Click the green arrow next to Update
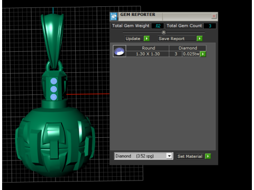The height and width of the screenshot is (190, 254). click(x=147, y=39)
